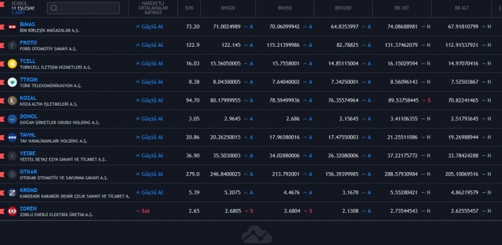This screenshot has width=502, height=245.
Task: Sort by Hareketli Ortalamalar Rating'i column header
Action: coord(153,8)
